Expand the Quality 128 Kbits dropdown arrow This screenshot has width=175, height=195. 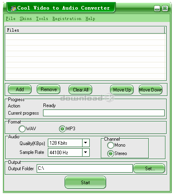86,143
